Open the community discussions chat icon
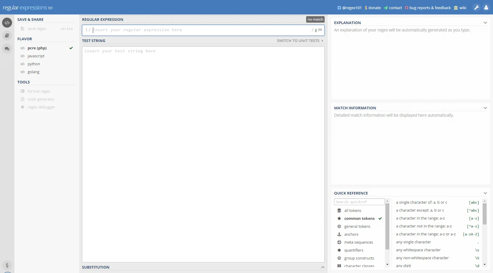493x273 pixels. (x=7, y=48)
